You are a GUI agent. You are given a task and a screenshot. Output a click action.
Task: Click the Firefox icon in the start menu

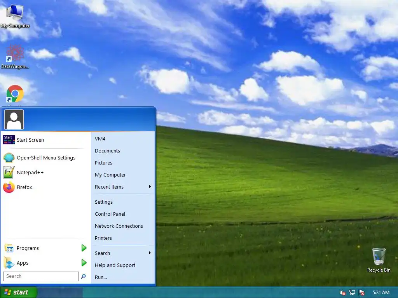(9, 187)
